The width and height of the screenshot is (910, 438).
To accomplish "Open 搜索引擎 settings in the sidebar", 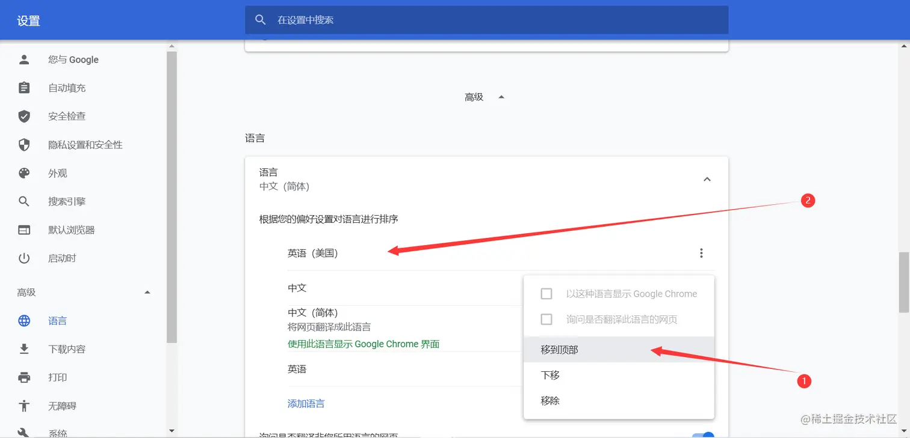I will click(x=67, y=201).
